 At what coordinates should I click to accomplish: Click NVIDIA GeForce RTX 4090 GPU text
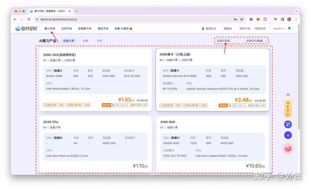point(180,76)
